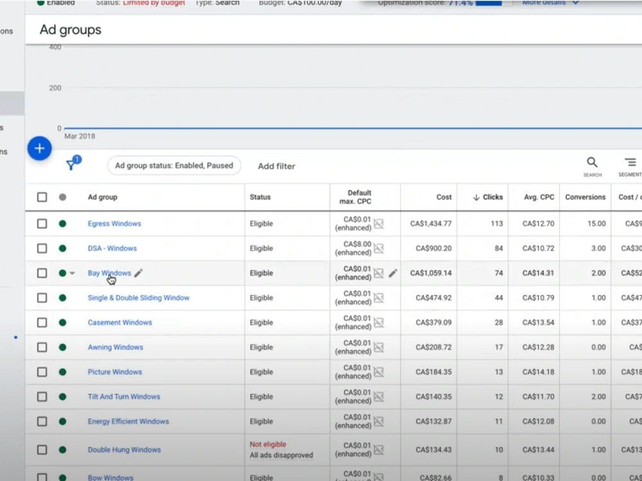The width and height of the screenshot is (642, 481).
Task: Click the Bay Windows bid chart icon
Action: tap(379, 273)
